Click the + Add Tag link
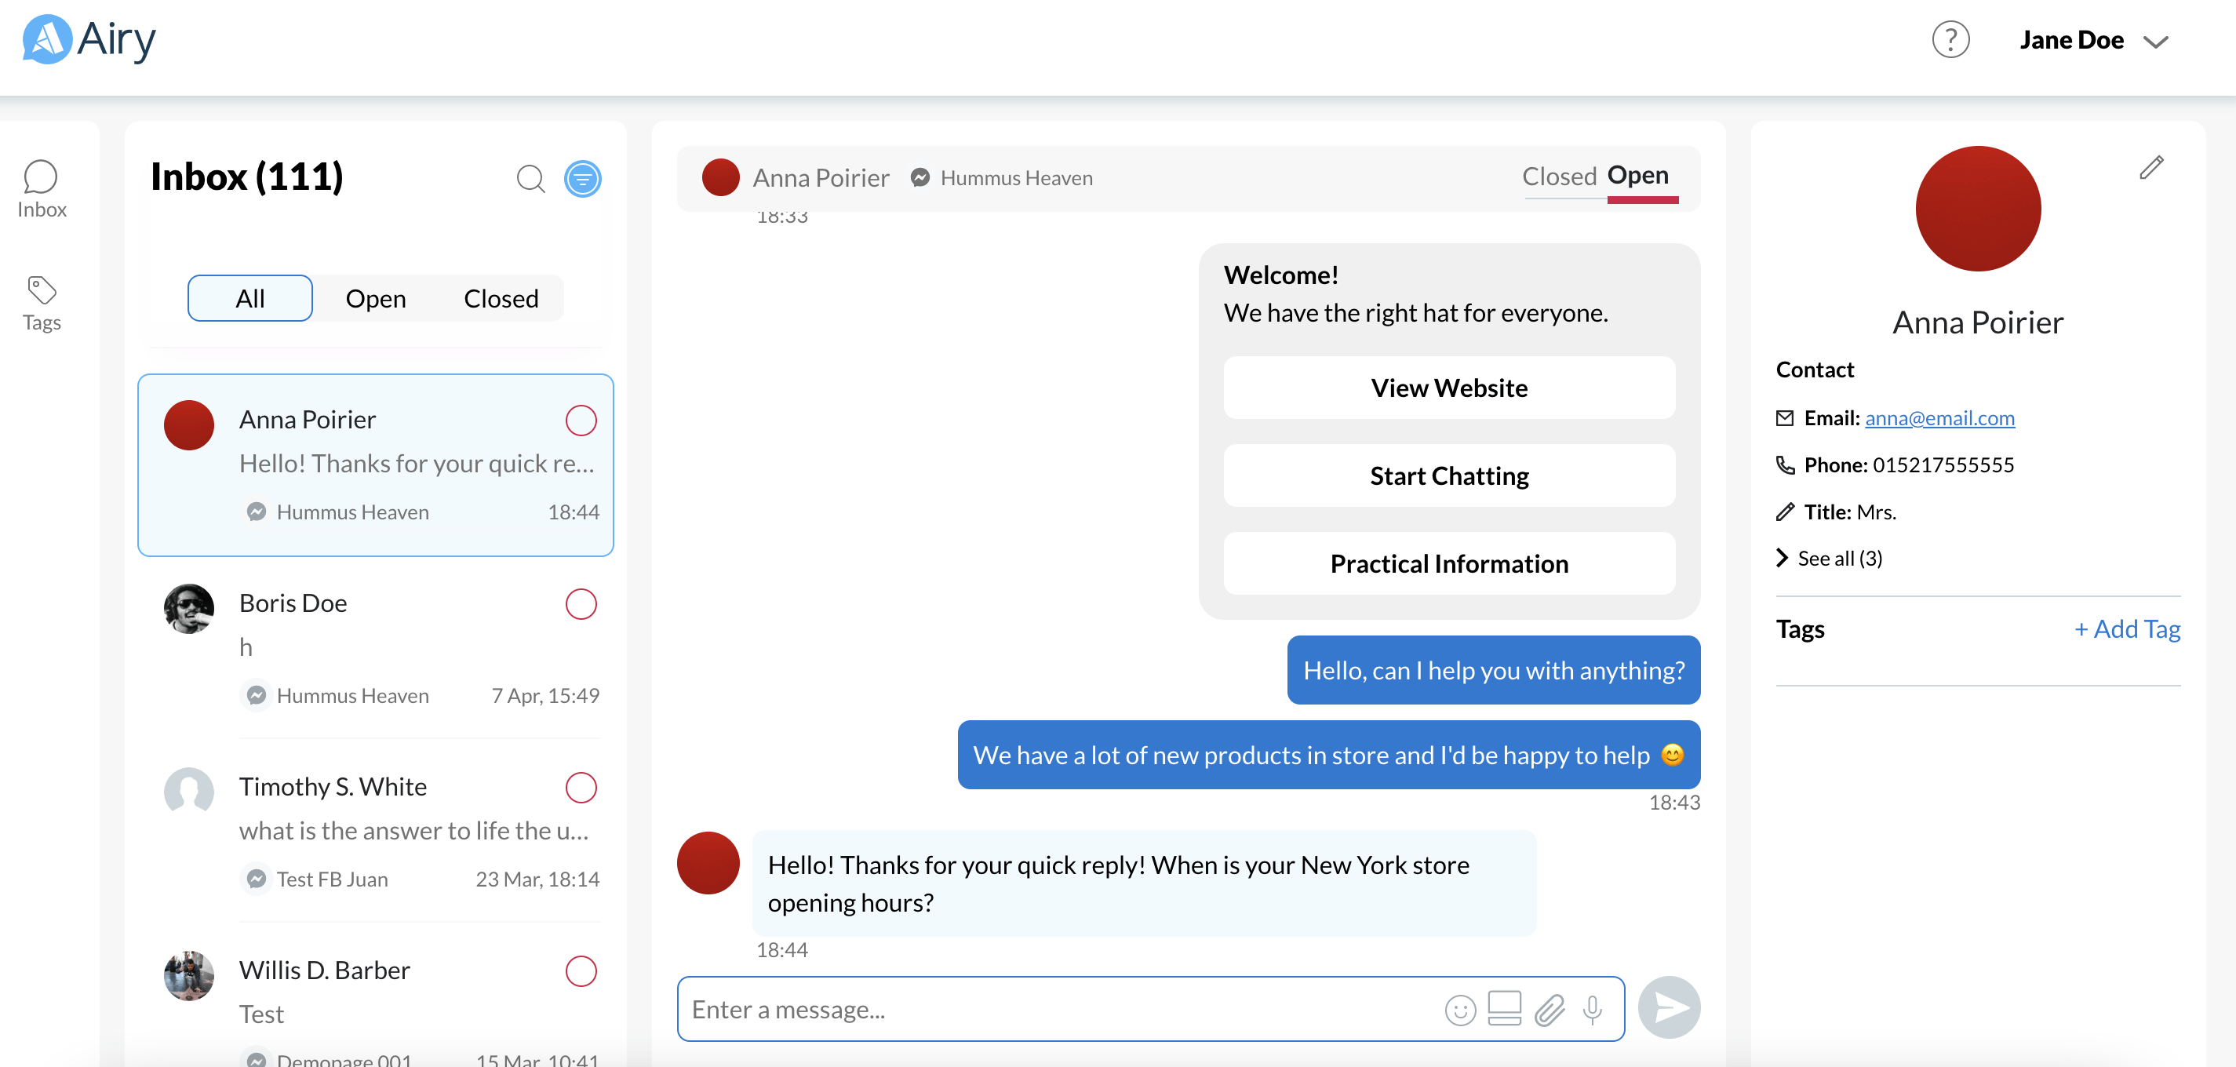This screenshot has width=2236, height=1067. point(2127,628)
